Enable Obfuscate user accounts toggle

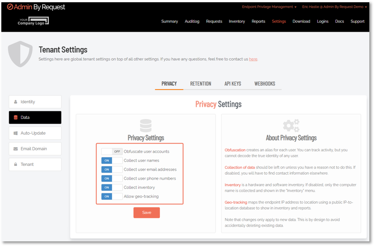pyautogui.click(x=112, y=152)
